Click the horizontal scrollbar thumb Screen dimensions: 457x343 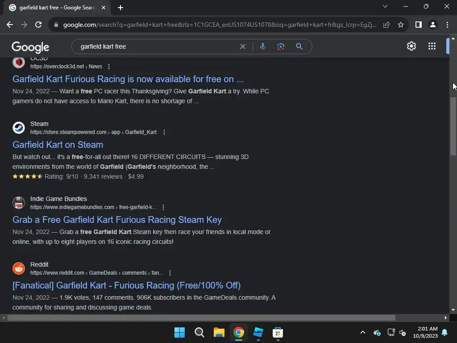point(201,318)
